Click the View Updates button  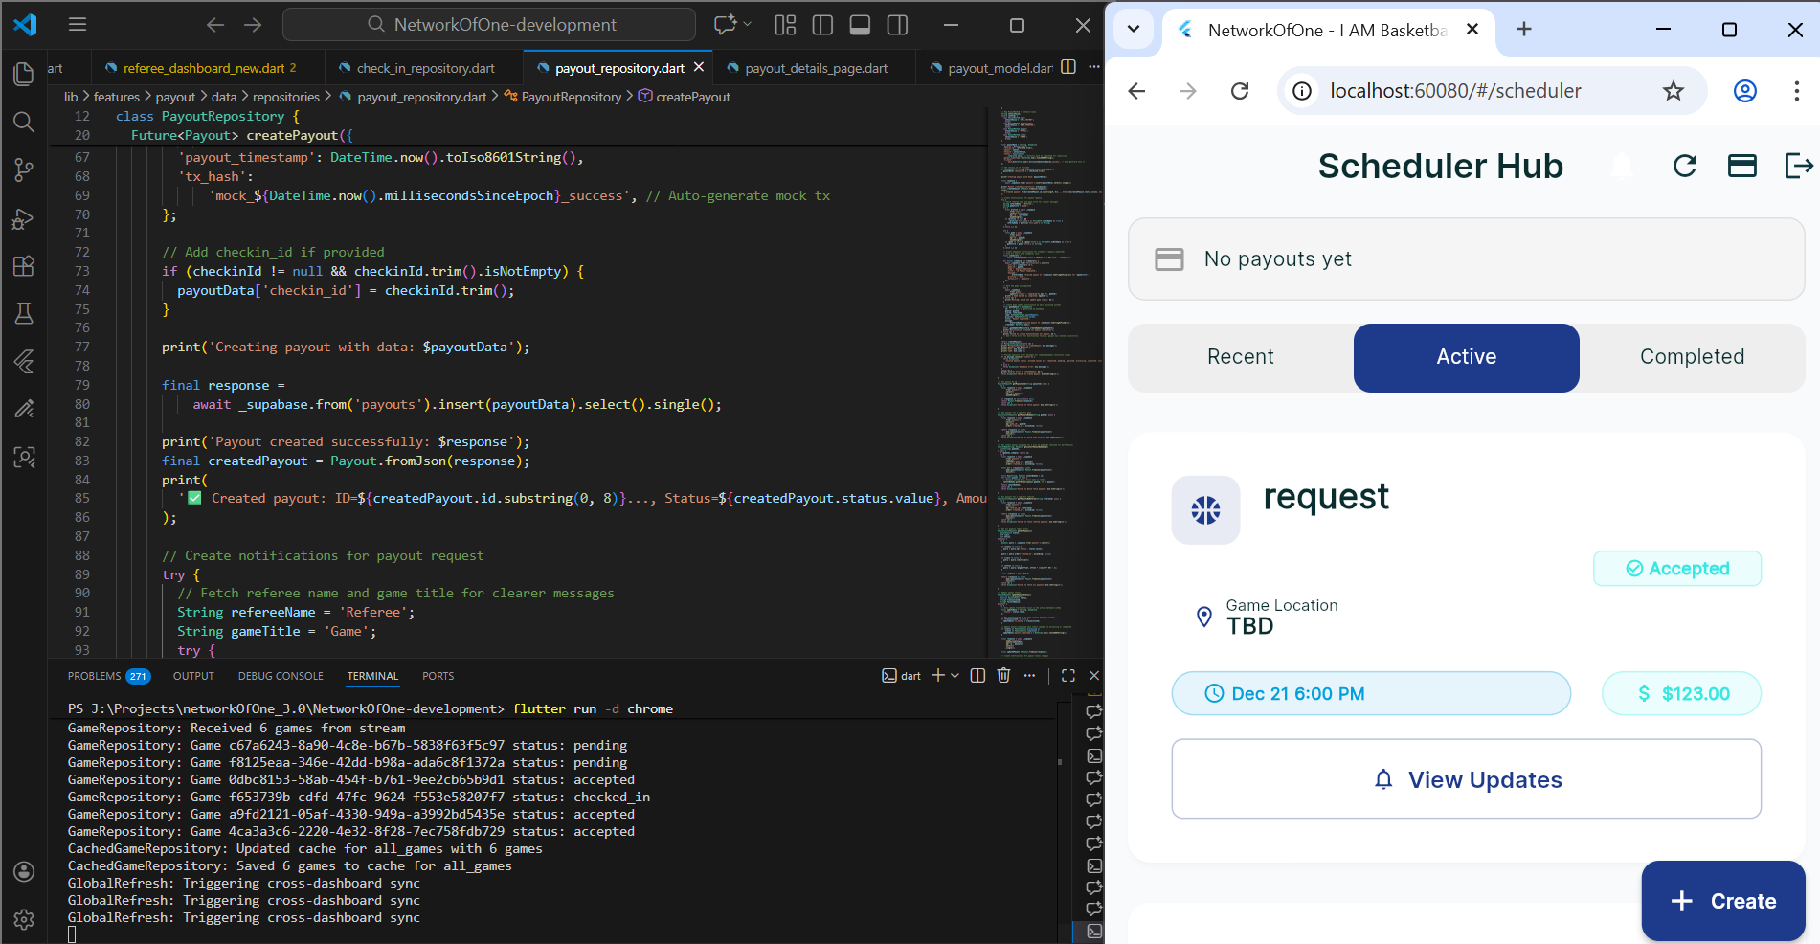point(1466,779)
